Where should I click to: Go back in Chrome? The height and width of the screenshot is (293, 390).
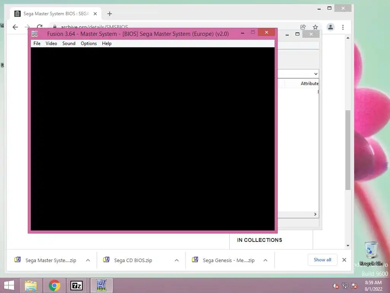tap(15, 27)
